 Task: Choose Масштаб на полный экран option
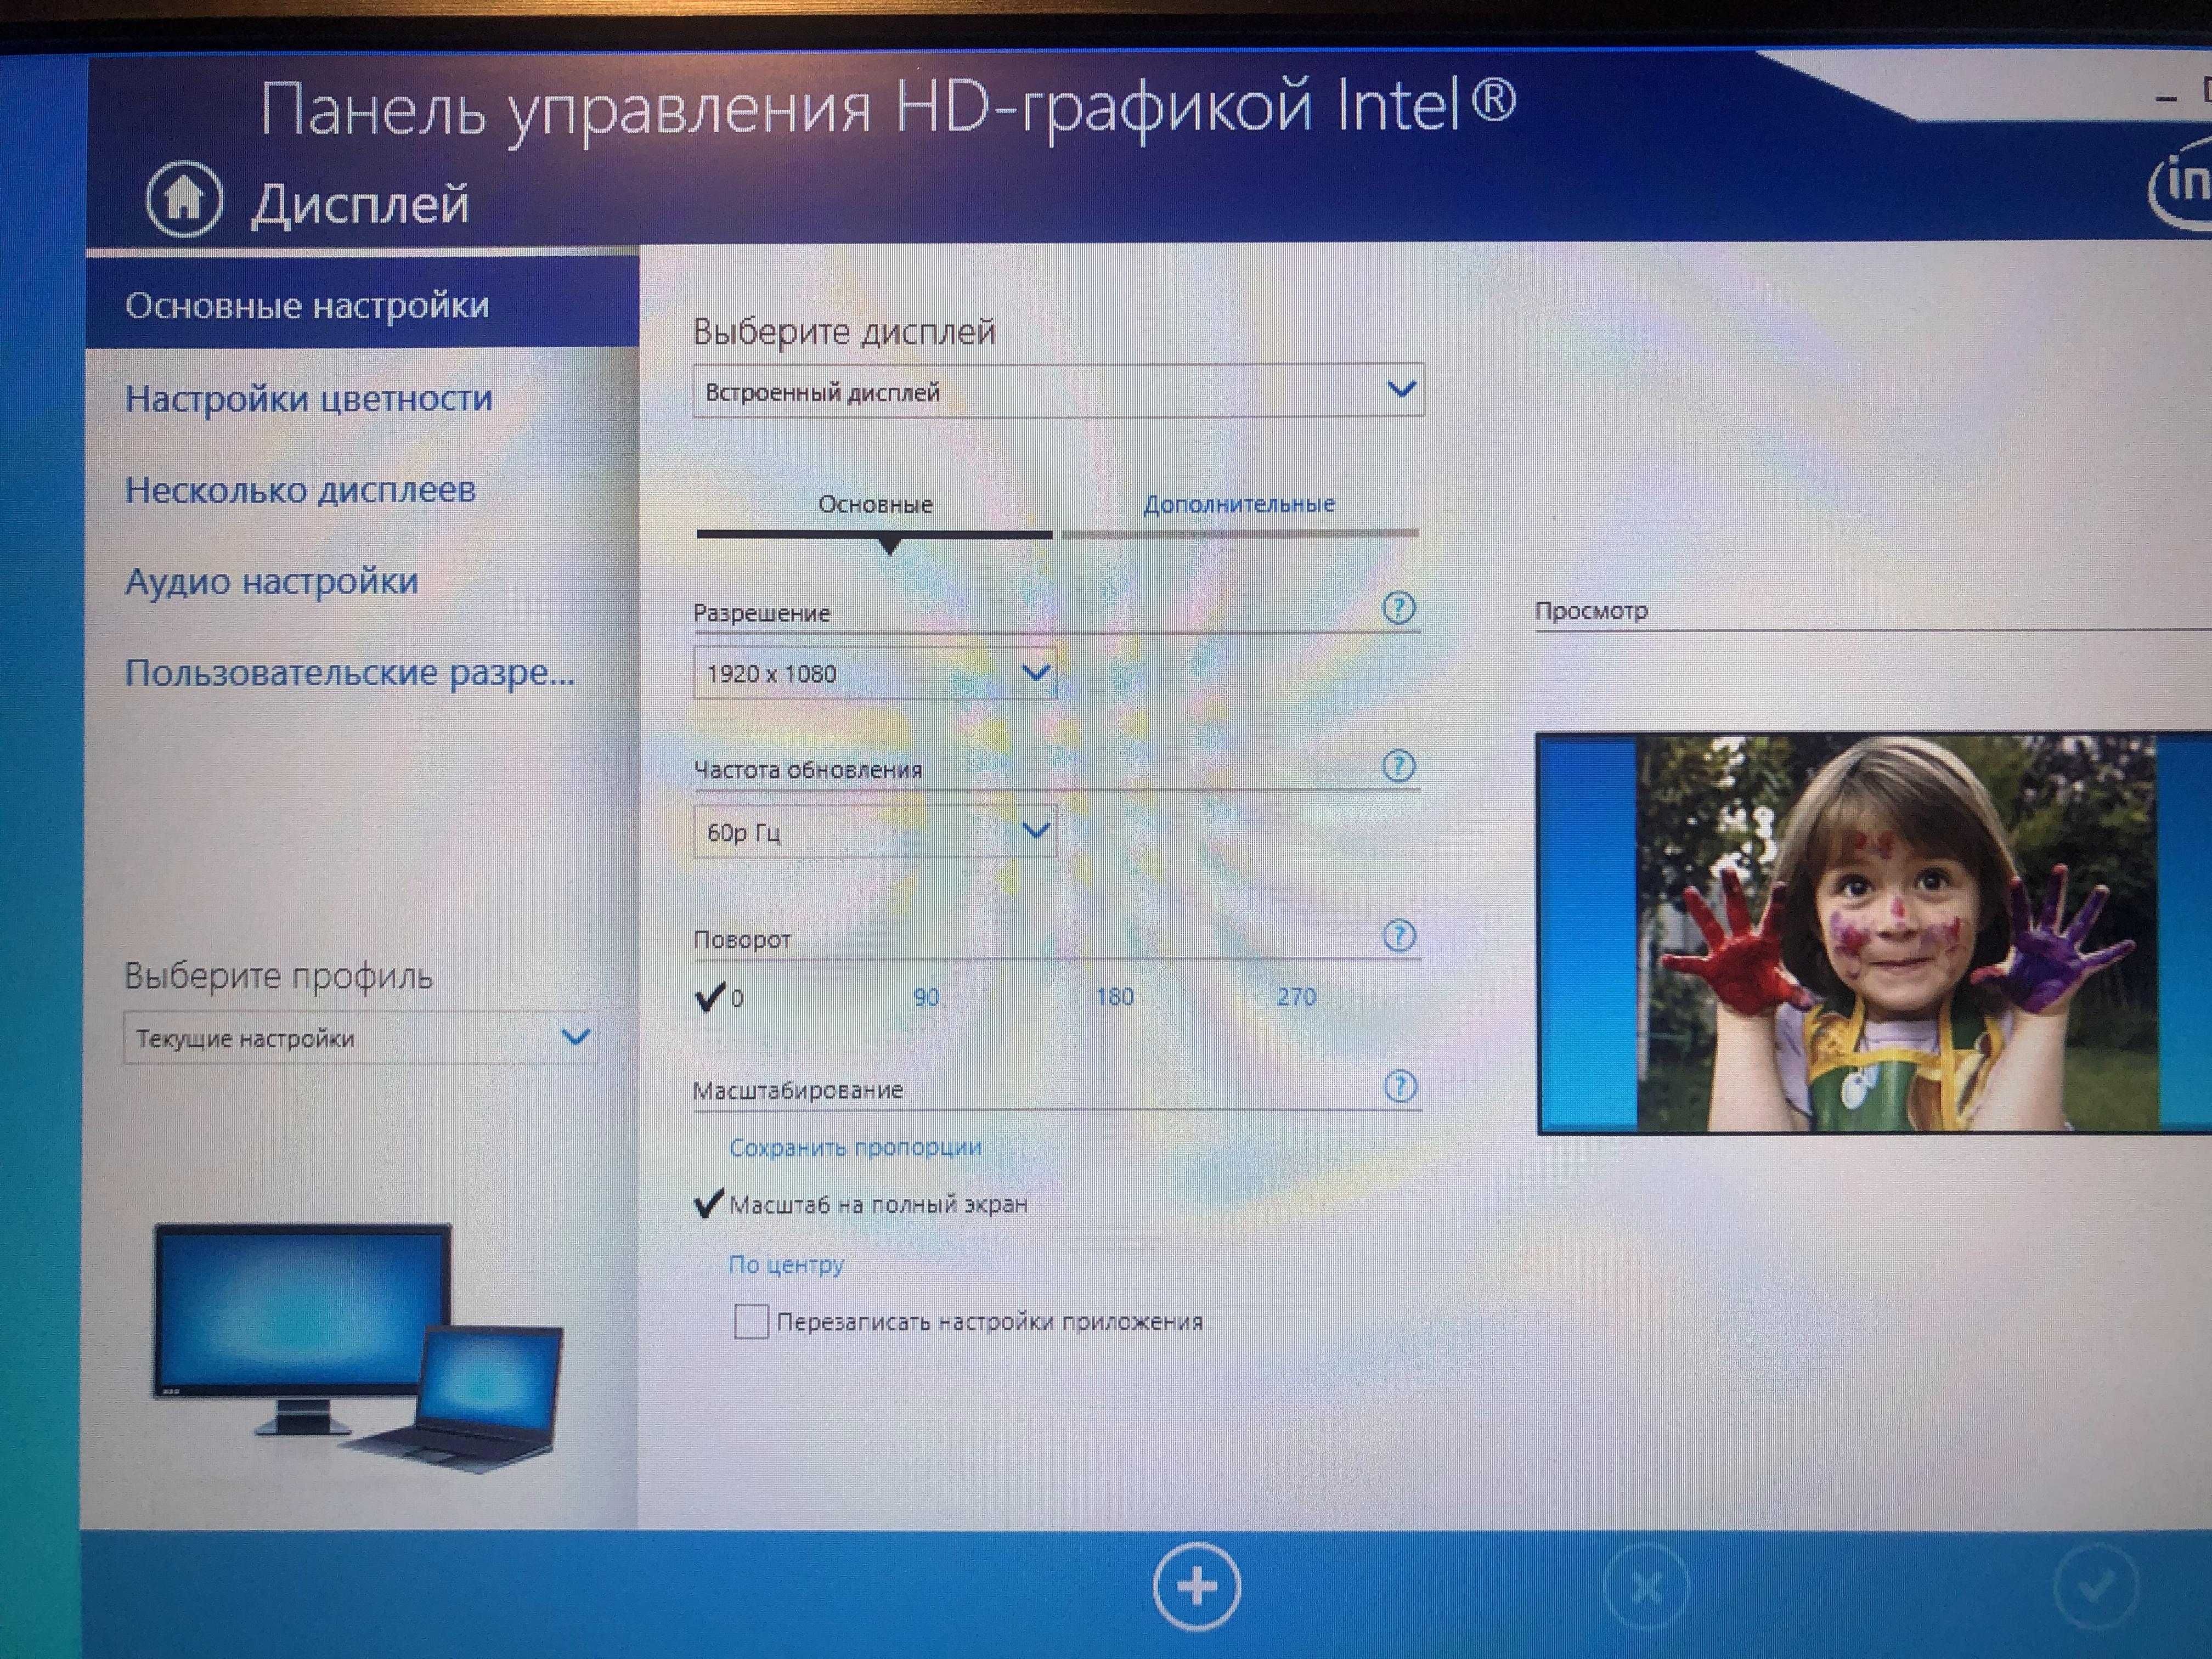pyautogui.click(x=861, y=1204)
